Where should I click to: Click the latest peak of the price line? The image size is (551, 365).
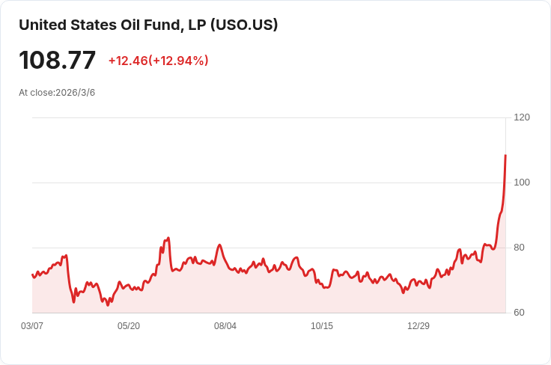(505, 156)
